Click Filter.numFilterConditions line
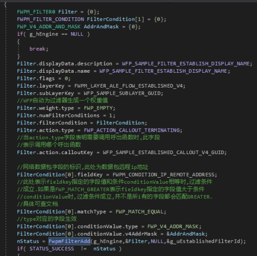 pos(66,115)
